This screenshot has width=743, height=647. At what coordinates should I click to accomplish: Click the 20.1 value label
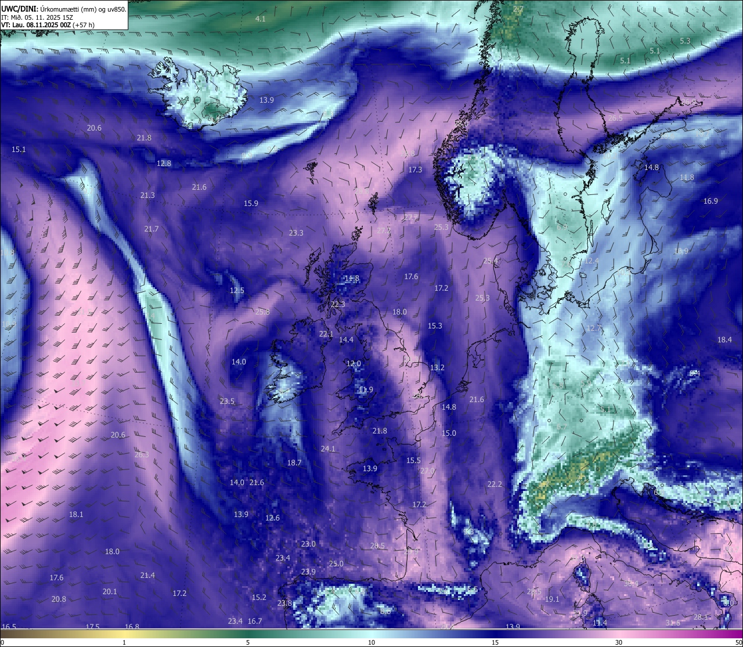(110, 592)
